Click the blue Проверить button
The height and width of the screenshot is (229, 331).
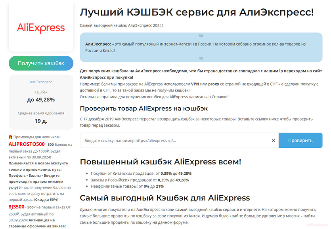(x=300, y=140)
